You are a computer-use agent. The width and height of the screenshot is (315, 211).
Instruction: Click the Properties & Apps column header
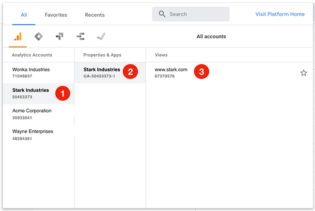coord(102,55)
